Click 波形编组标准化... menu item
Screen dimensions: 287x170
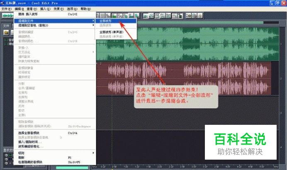[55, 146]
